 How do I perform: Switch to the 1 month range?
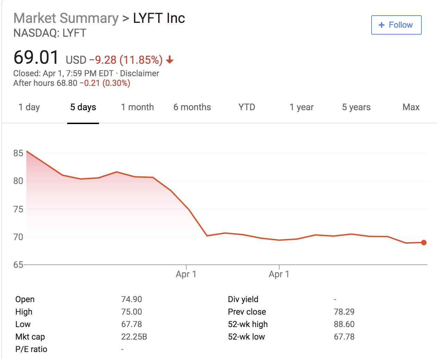click(137, 107)
